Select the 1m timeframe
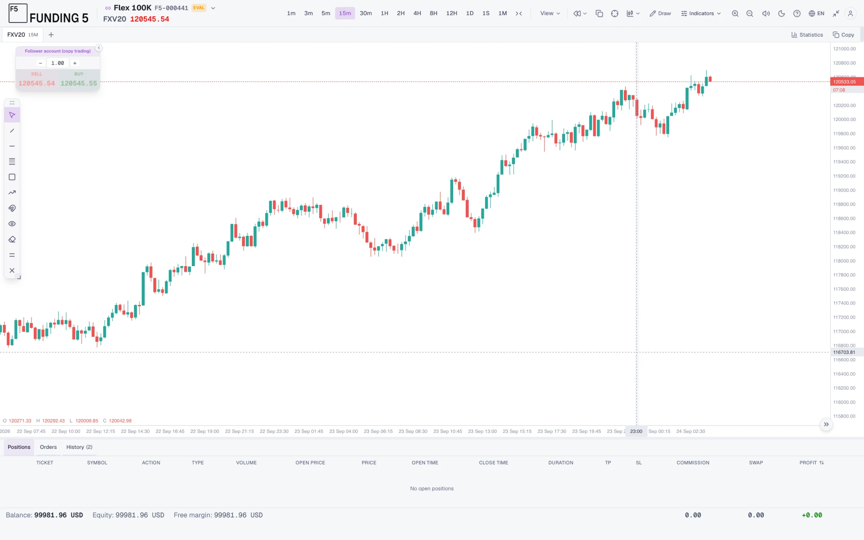Image resolution: width=864 pixels, height=540 pixels. (291, 13)
